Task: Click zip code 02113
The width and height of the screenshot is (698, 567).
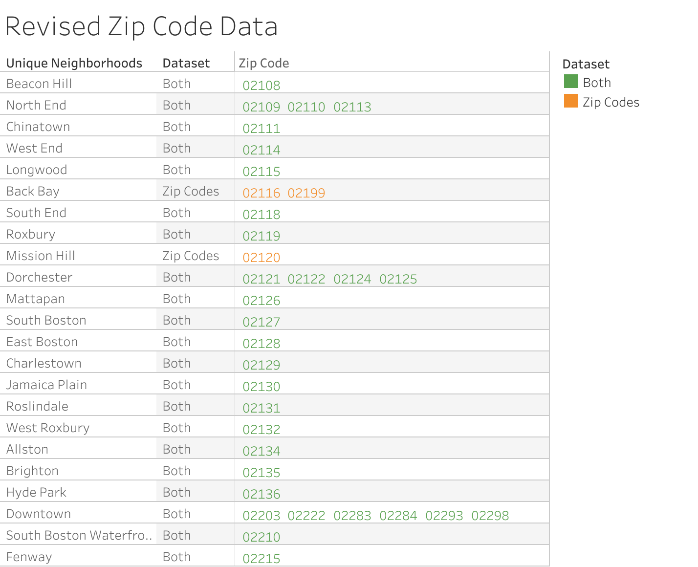Action: [x=352, y=107]
